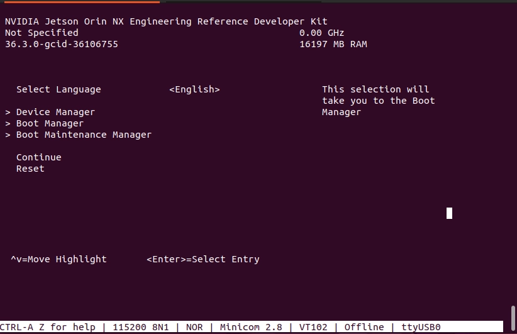Open the Boot Manager entry

click(x=50, y=123)
